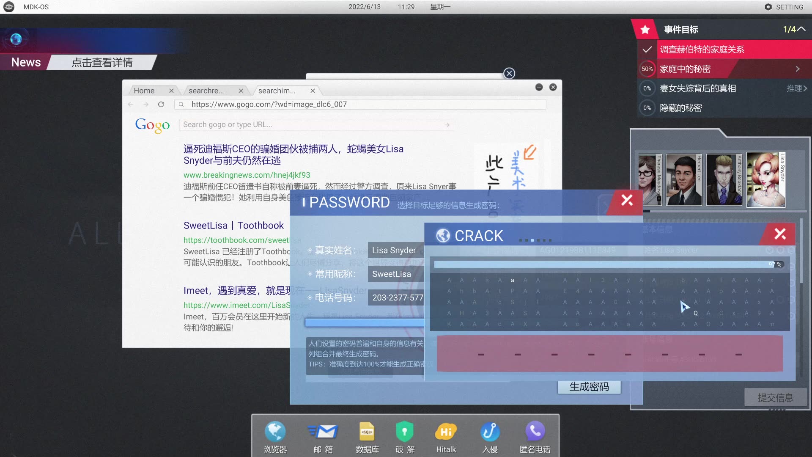Click 生成密码 generate password button
Image resolution: width=812 pixels, height=457 pixels.
590,386
